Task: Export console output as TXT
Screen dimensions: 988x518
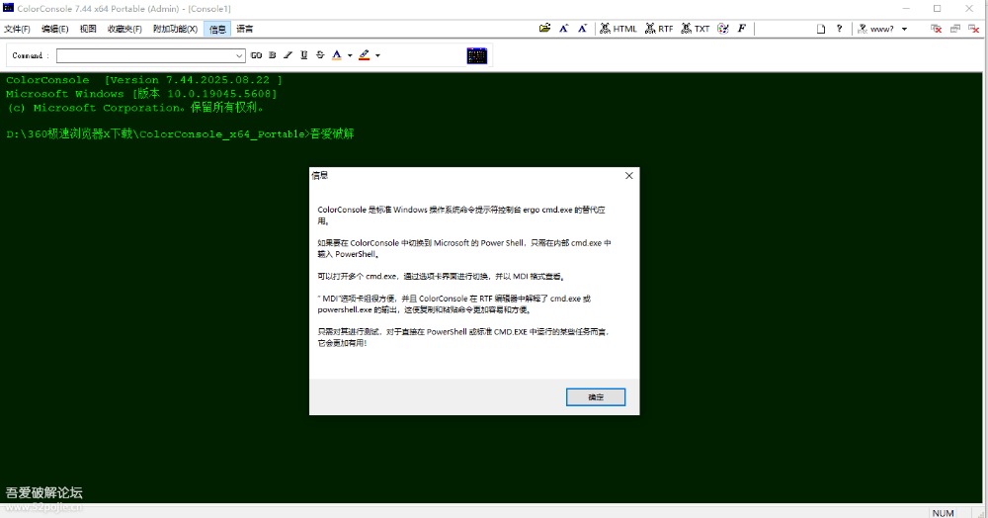Action: coord(696,29)
